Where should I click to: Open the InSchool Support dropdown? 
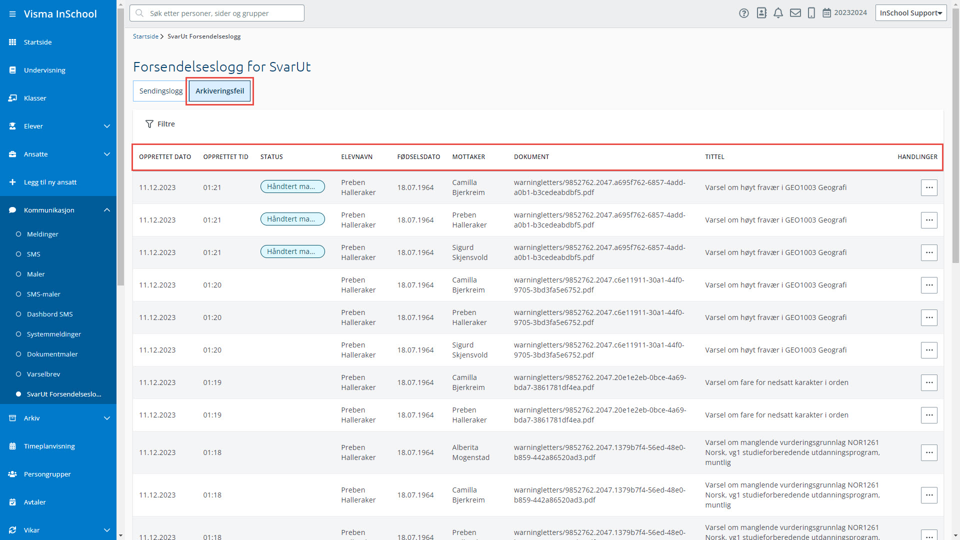(911, 13)
